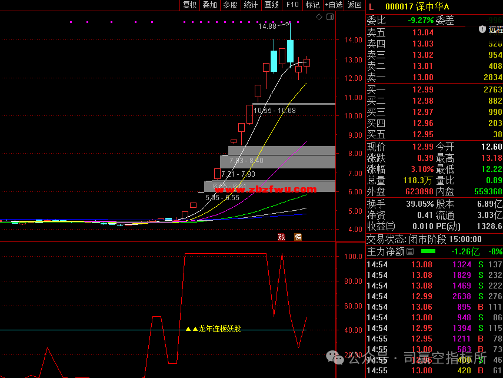Click the 涨幅 3.10% value
Viewport: 503px width, 378px height.
point(422,169)
